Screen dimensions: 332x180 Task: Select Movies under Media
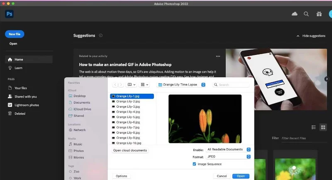(x=76, y=157)
